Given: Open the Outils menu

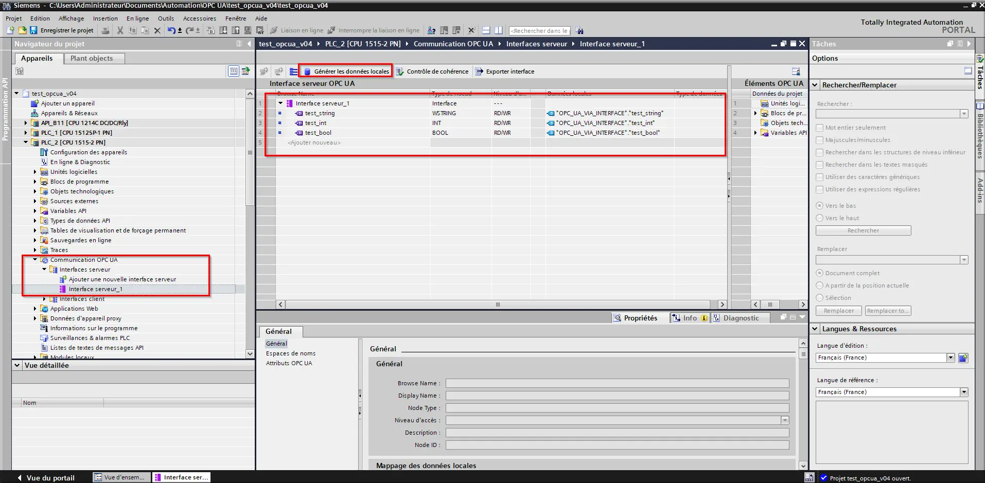Looking at the screenshot, I should 166,19.
